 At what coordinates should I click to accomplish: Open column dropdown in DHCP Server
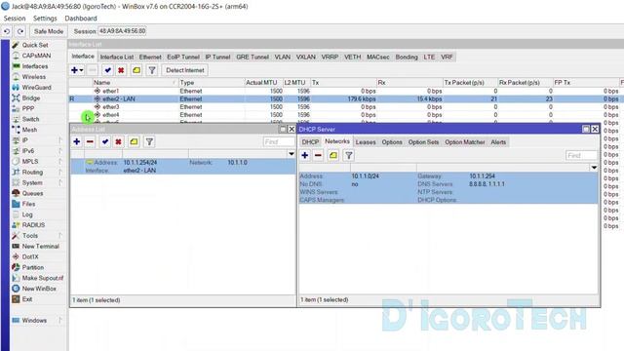click(x=594, y=168)
